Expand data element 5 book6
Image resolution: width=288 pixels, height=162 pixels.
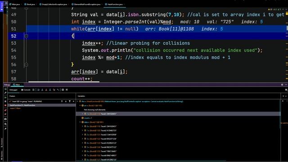(82, 147)
